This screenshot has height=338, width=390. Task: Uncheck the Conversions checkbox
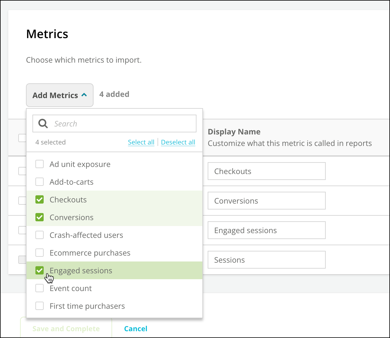point(40,217)
